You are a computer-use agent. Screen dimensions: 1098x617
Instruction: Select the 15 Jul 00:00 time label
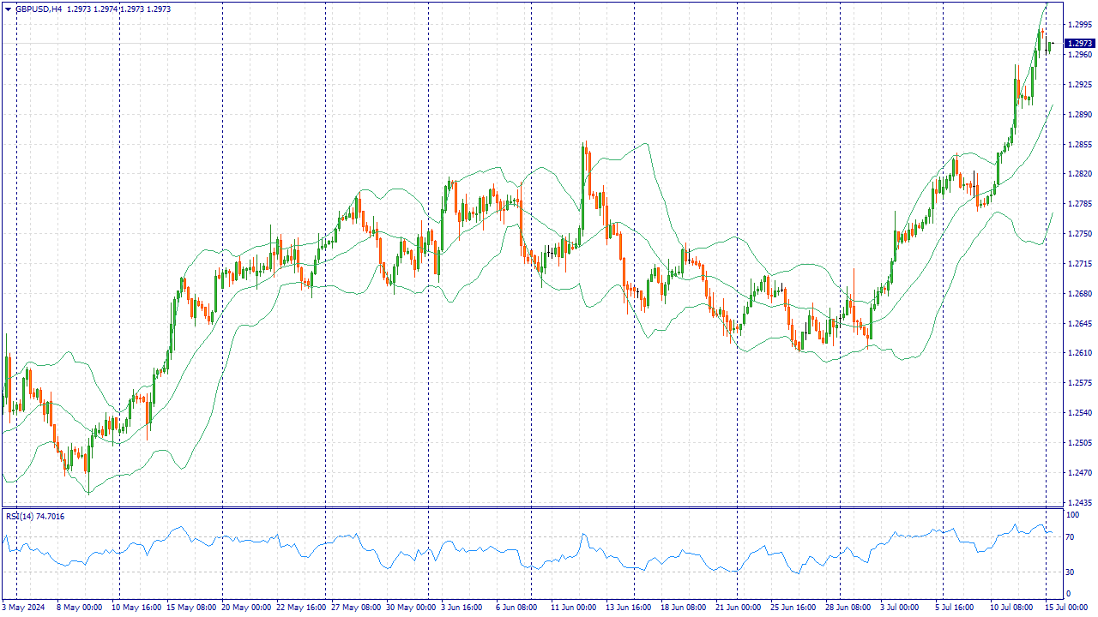(1065, 608)
